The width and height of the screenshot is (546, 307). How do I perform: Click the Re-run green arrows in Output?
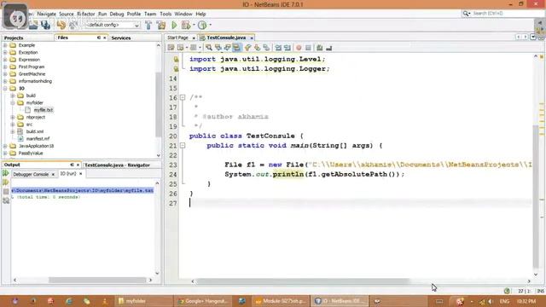6,173
